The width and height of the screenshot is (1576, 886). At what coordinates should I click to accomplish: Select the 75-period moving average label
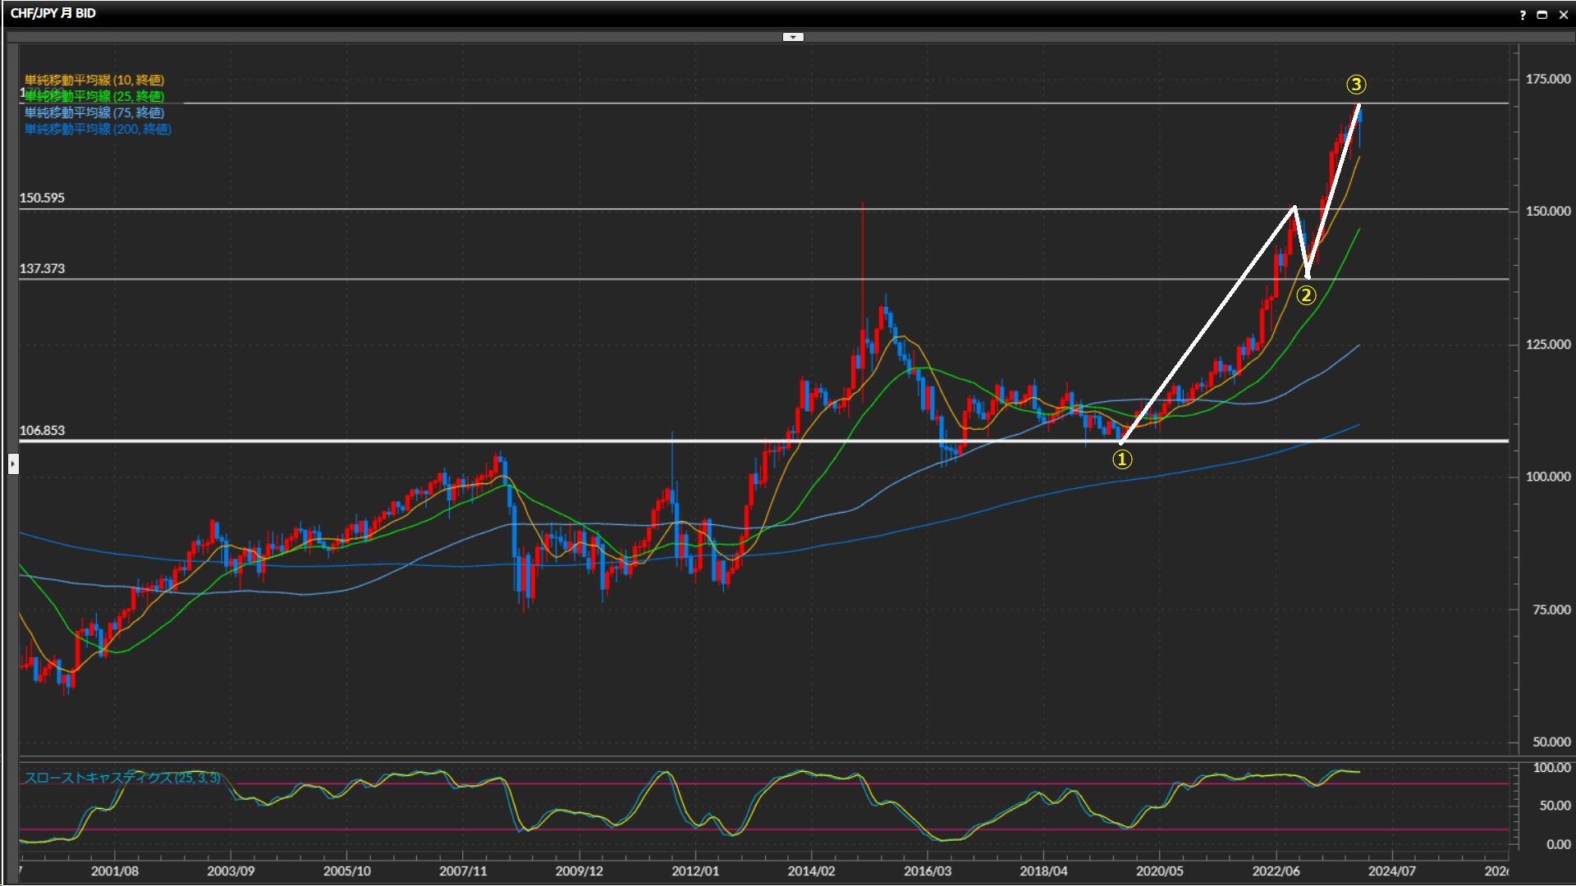pyautogui.click(x=94, y=112)
